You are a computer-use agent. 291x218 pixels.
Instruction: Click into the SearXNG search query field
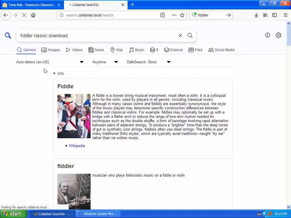(x=97, y=35)
